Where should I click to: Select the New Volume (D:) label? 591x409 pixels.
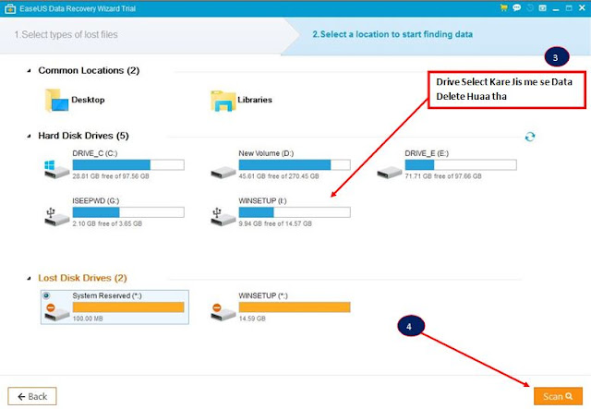point(266,153)
